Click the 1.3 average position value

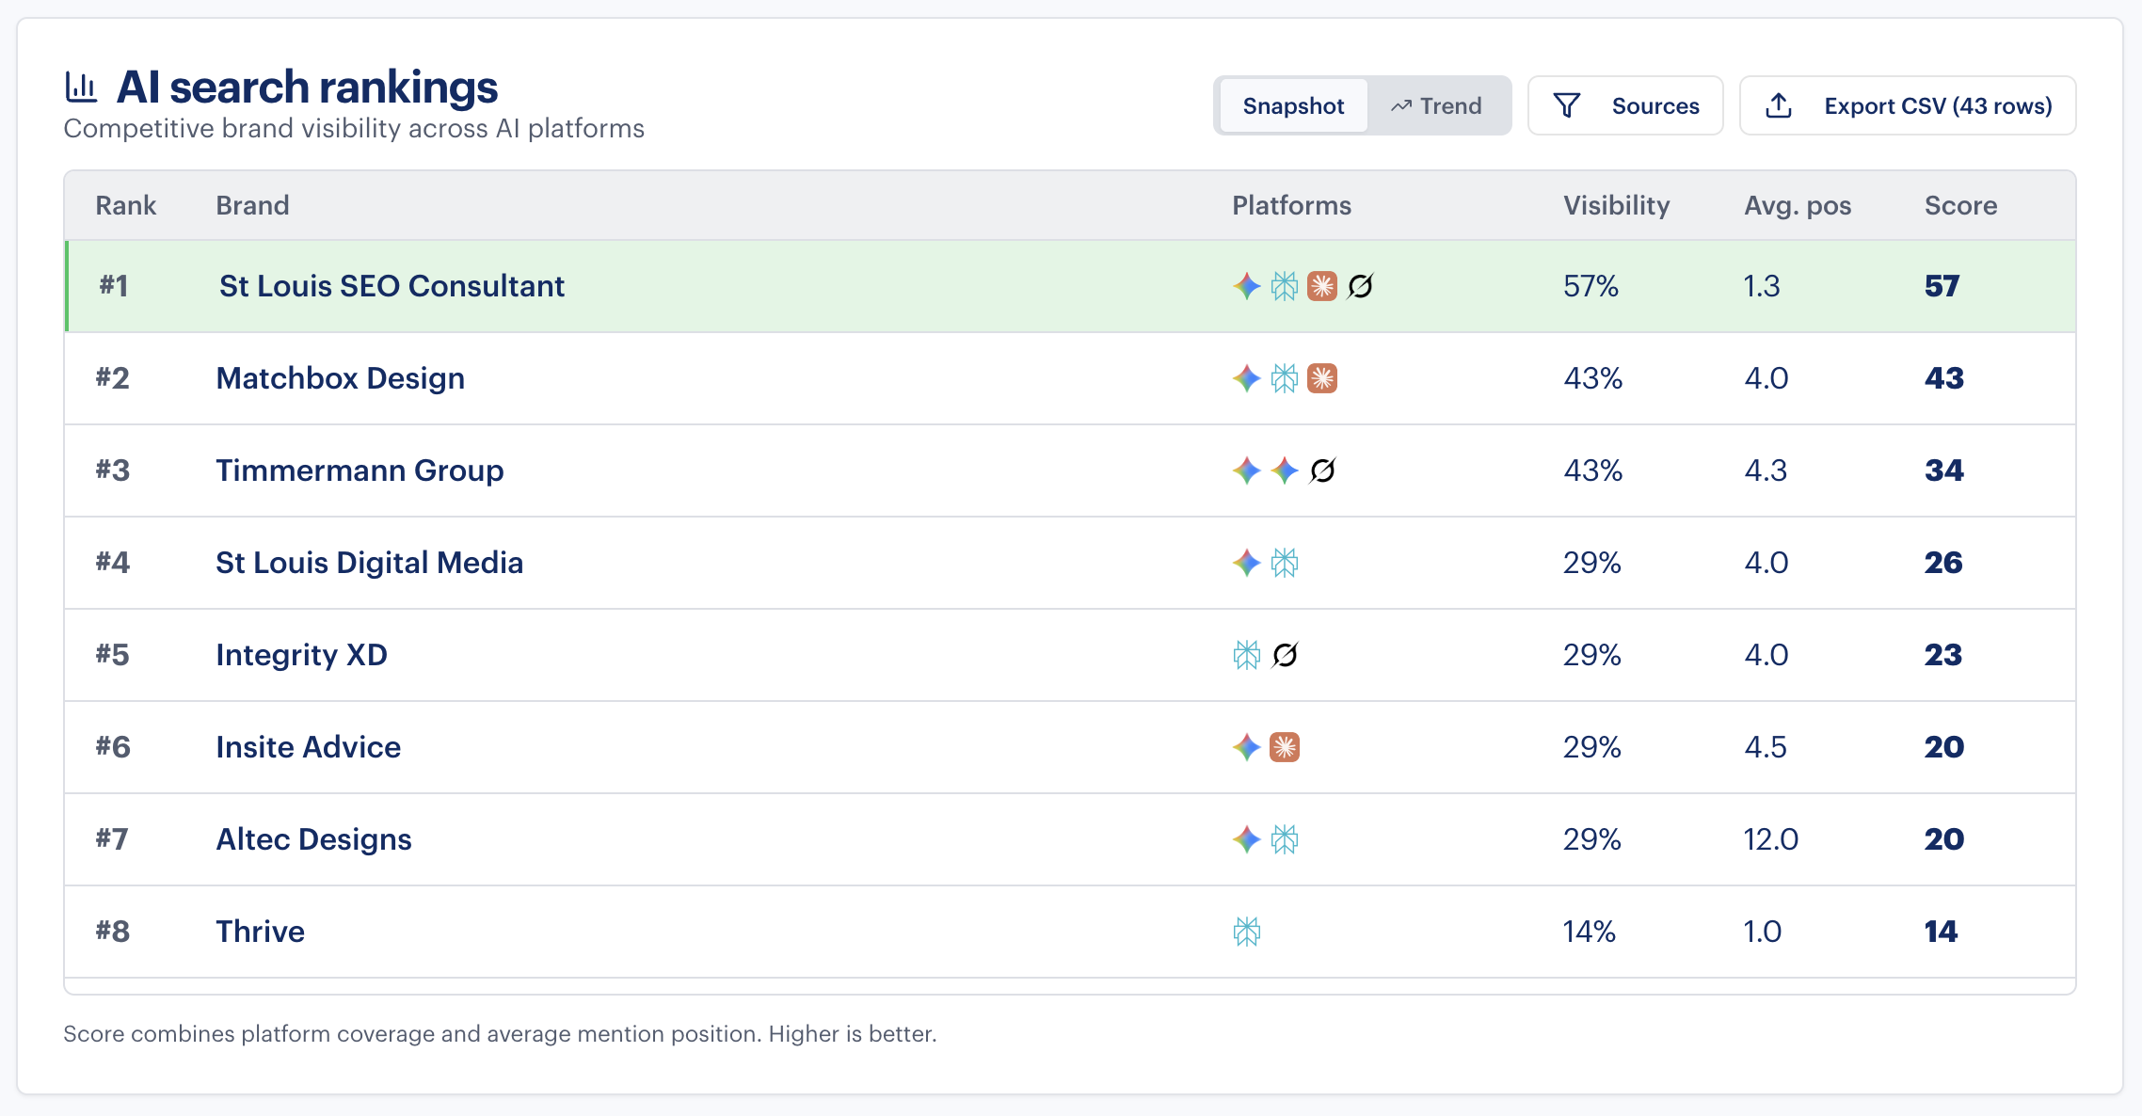click(x=1762, y=286)
